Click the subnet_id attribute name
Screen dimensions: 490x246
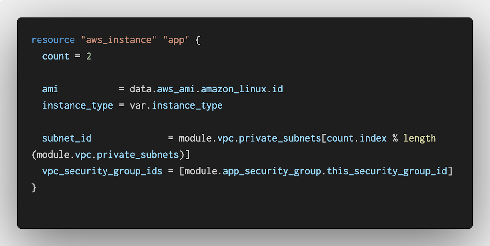tap(67, 138)
